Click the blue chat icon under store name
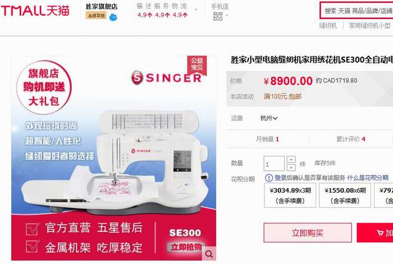 pos(113,17)
